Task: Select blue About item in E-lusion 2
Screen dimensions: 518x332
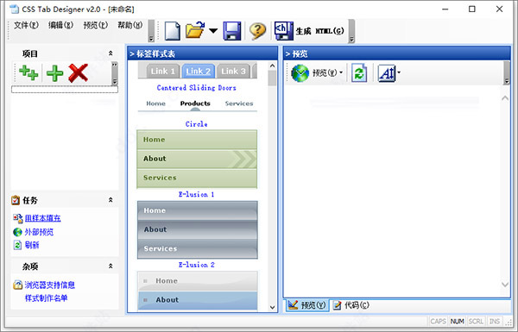Action: (198, 300)
